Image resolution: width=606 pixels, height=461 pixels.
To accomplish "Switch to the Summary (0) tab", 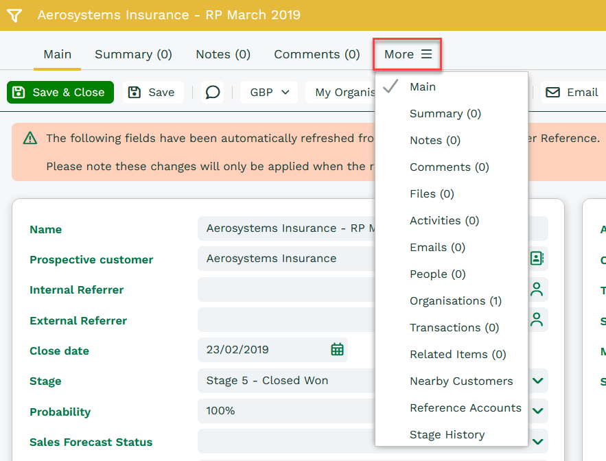I will (x=133, y=54).
